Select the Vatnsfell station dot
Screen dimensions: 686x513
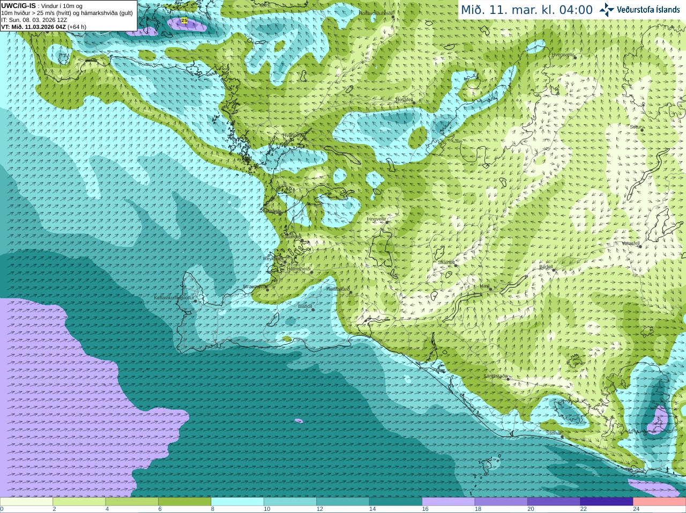(x=640, y=246)
